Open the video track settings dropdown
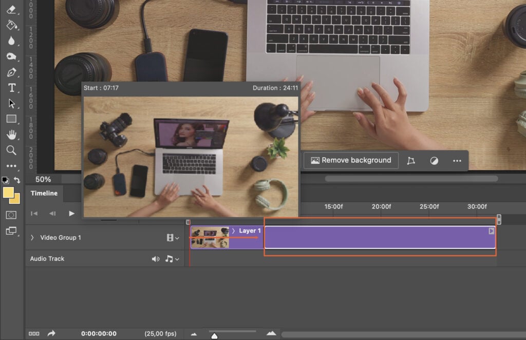 click(x=172, y=237)
